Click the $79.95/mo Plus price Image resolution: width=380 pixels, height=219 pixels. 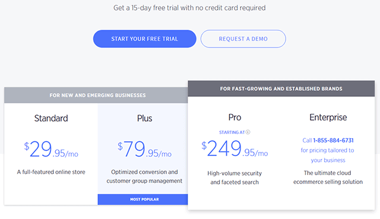pyautogui.click(x=144, y=149)
